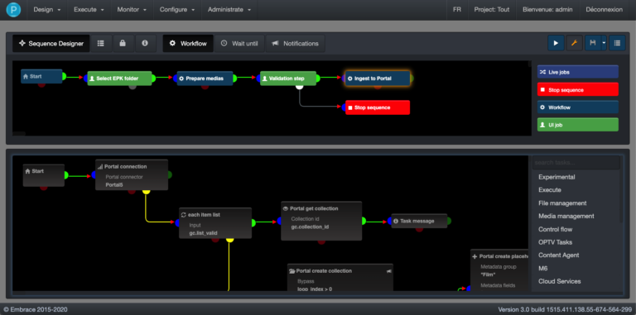Click the Déconnexion link
The image size is (636, 315).
point(604,10)
